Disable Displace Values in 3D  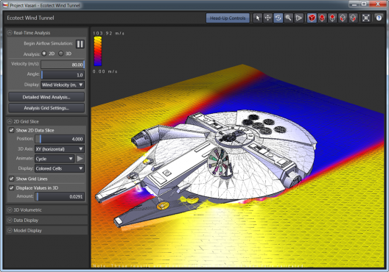point(11,188)
